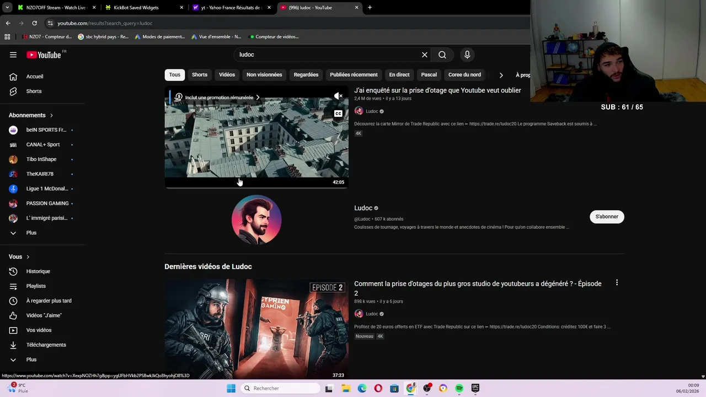Reload the page with the refresh icon
The image size is (706, 397).
click(x=34, y=23)
